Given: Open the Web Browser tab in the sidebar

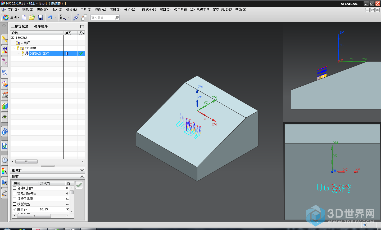Looking at the screenshot, I should (x=4, y=146).
